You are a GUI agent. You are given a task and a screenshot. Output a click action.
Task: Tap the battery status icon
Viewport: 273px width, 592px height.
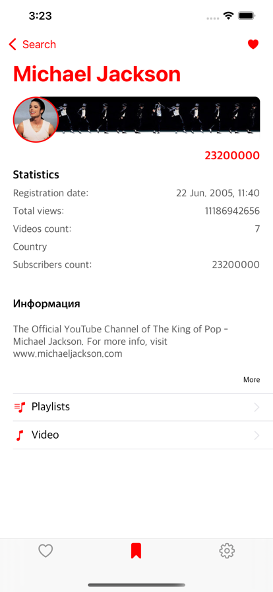(x=247, y=15)
